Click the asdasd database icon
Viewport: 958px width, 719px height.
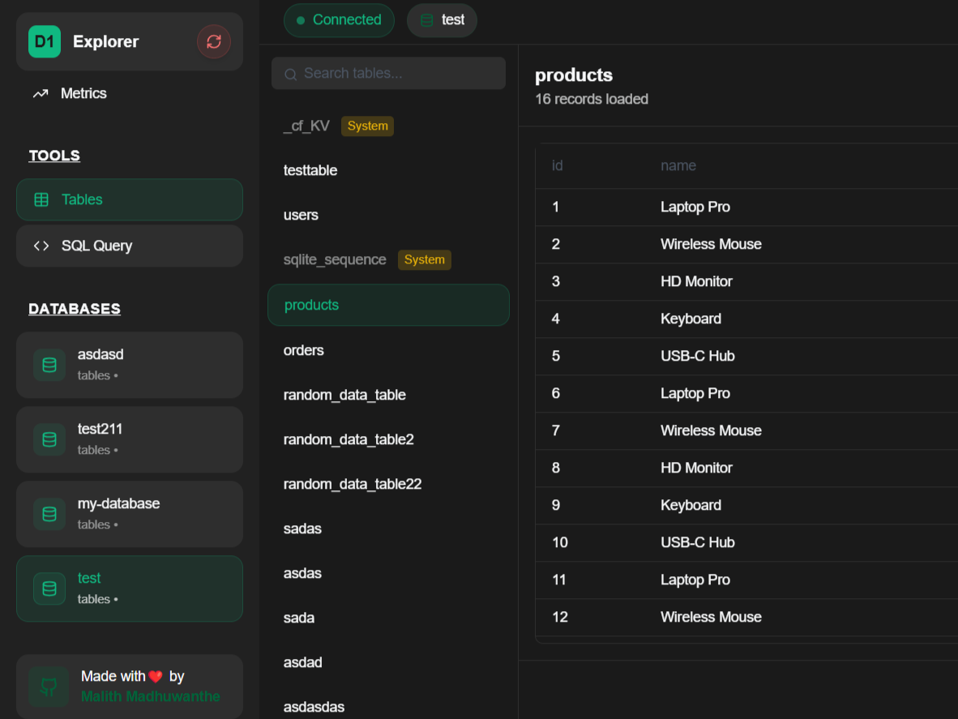(49, 365)
